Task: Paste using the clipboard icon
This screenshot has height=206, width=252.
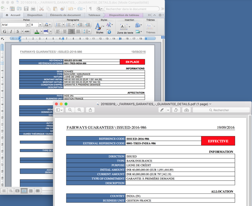Action: (55, 9)
